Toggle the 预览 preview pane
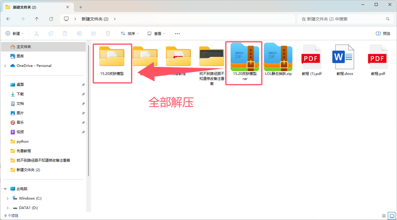This screenshot has height=220, width=397. click(383, 34)
